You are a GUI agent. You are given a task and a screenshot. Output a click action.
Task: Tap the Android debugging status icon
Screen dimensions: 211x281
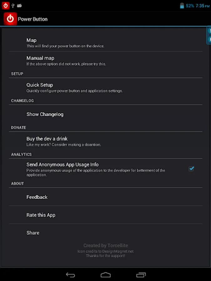tap(19, 6)
